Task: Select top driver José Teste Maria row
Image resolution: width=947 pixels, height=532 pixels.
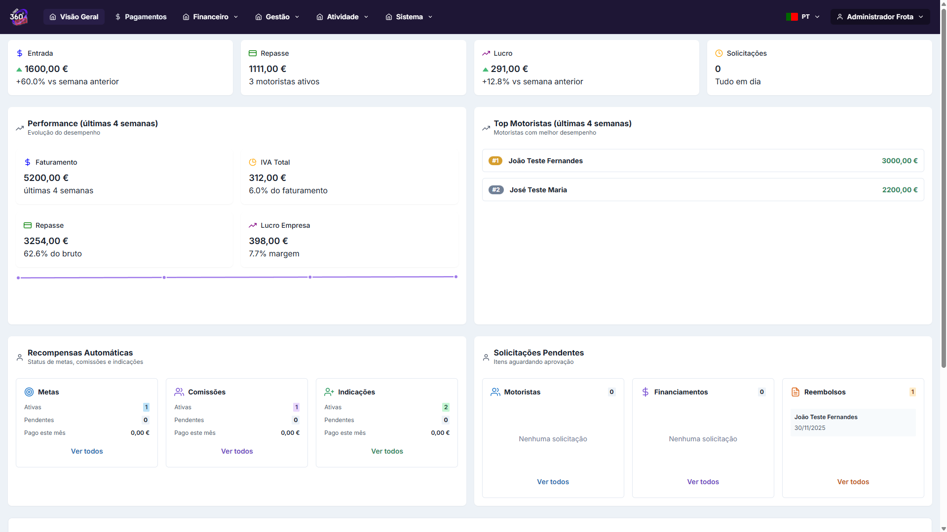Action: click(x=703, y=190)
